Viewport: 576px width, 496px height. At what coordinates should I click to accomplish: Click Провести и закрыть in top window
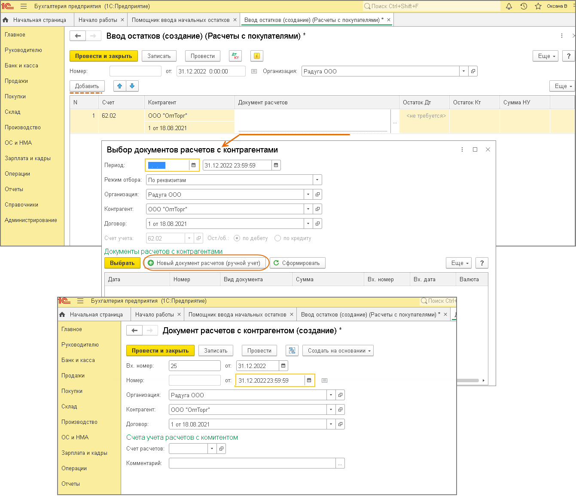pos(104,56)
